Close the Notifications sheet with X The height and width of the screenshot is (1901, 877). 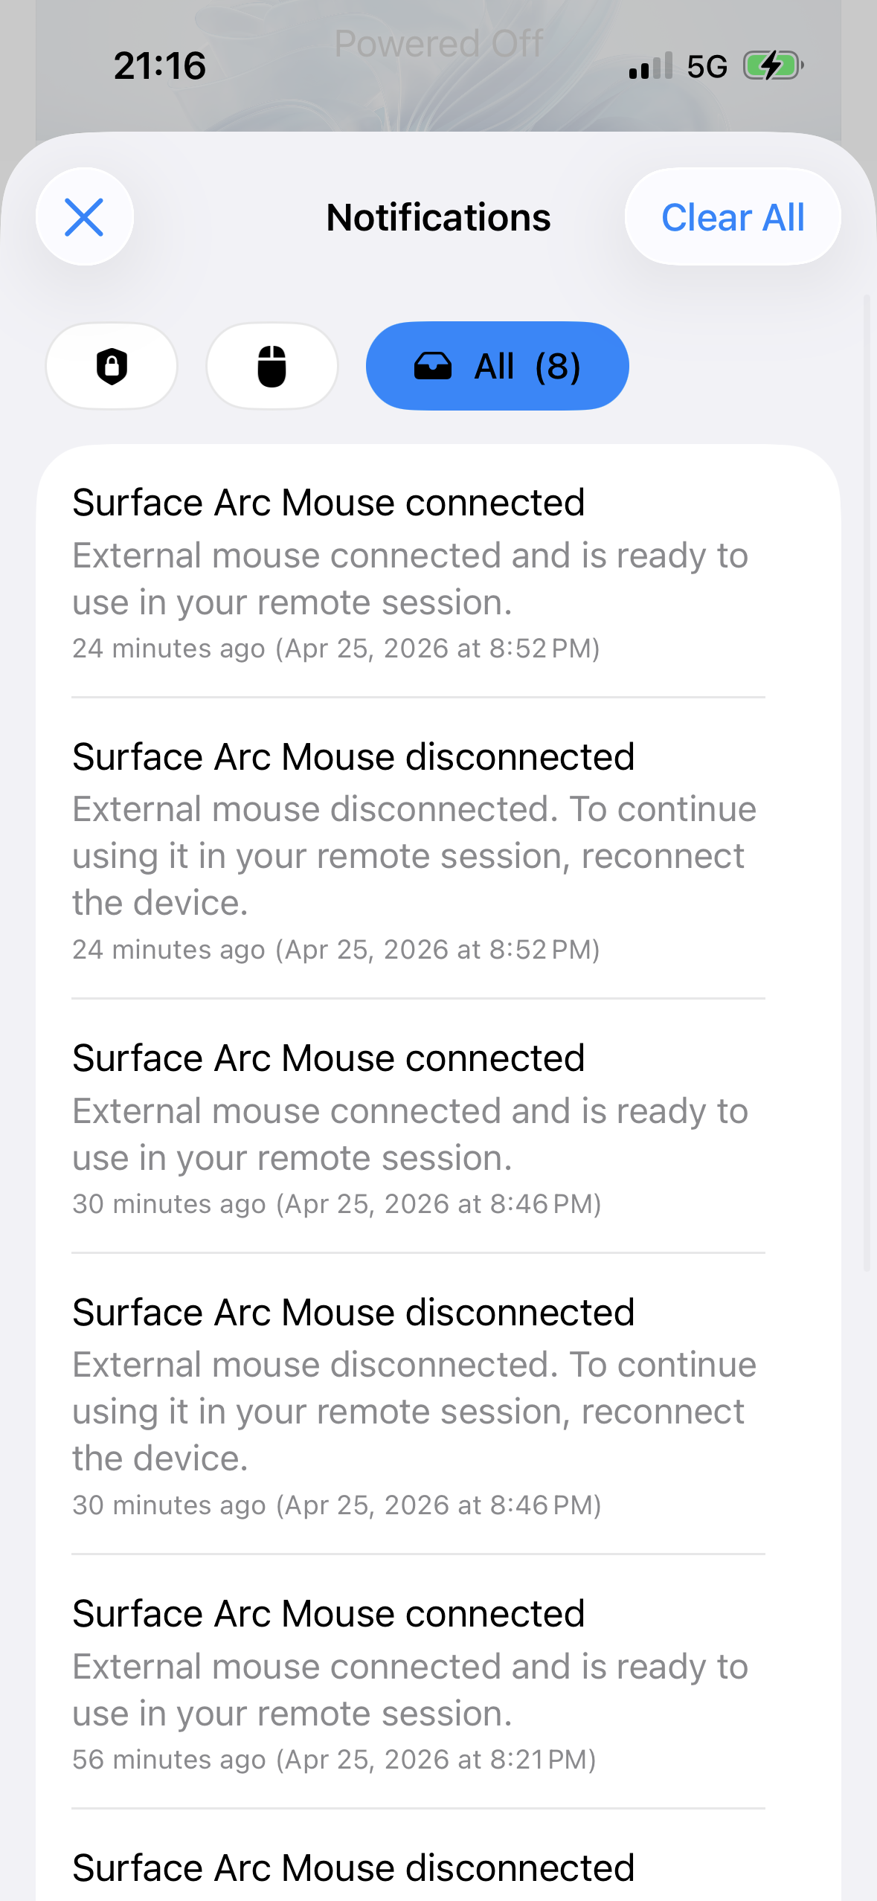pos(85,217)
